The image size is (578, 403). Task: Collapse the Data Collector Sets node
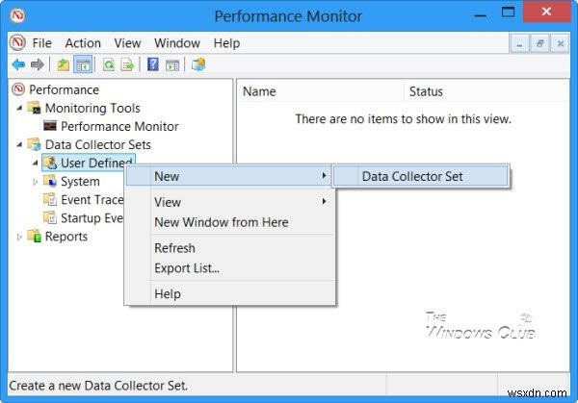(x=19, y=145)
